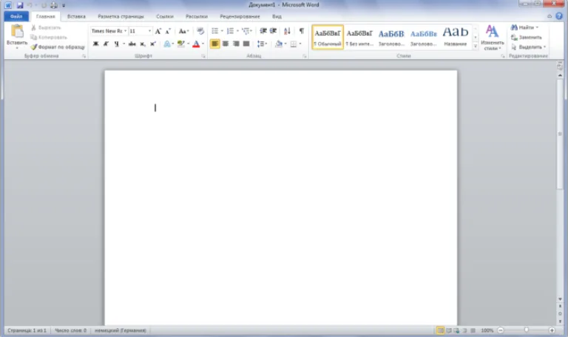This screenshot has width=568, height=337.
Task: Select Center alignment button
Action: [226, 44]
